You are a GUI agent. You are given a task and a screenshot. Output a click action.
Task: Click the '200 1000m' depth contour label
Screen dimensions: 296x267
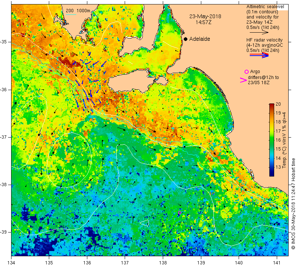click(x=78, y=11)
